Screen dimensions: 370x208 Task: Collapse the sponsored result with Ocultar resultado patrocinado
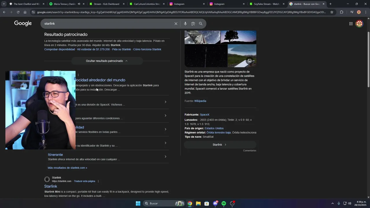tap(107, 61)
